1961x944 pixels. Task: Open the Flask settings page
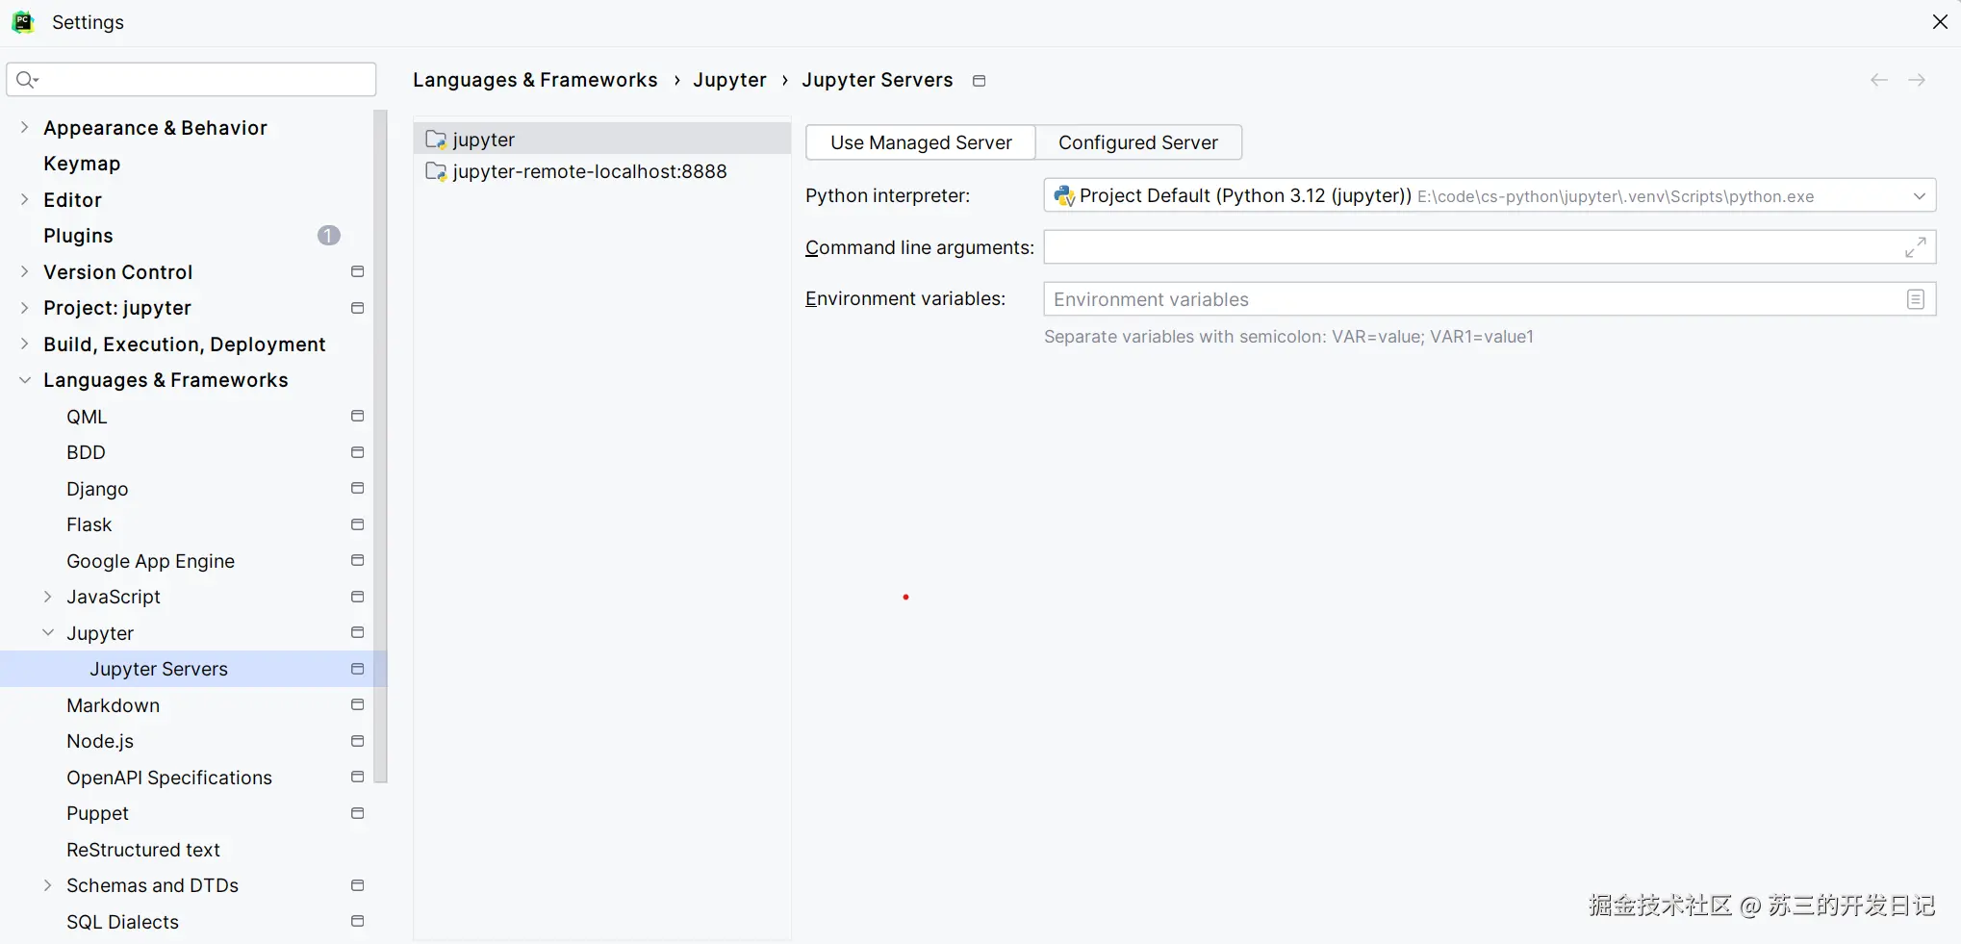[89, 524]
